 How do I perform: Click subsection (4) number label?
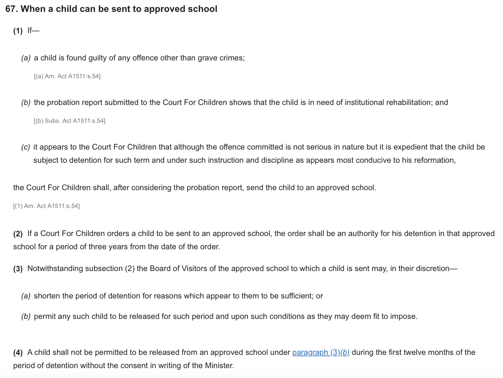[18, 353]
